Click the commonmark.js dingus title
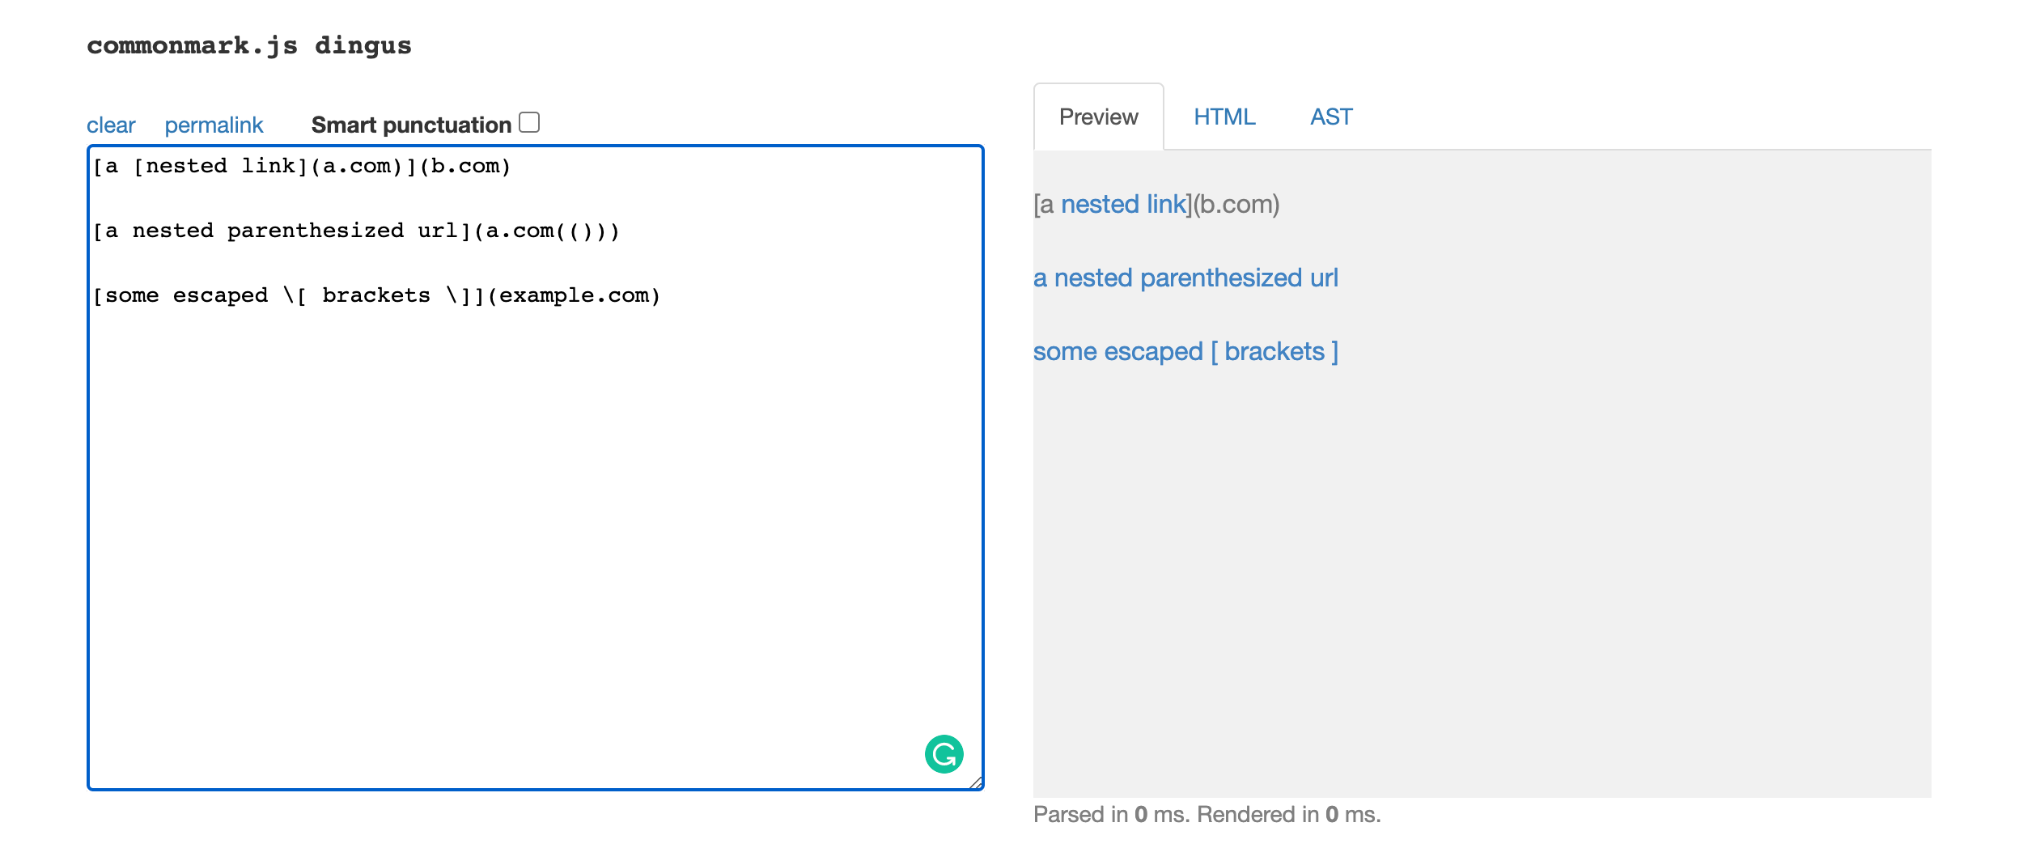Viewport: 2023px width, 848px height. [x=249, y=45]
